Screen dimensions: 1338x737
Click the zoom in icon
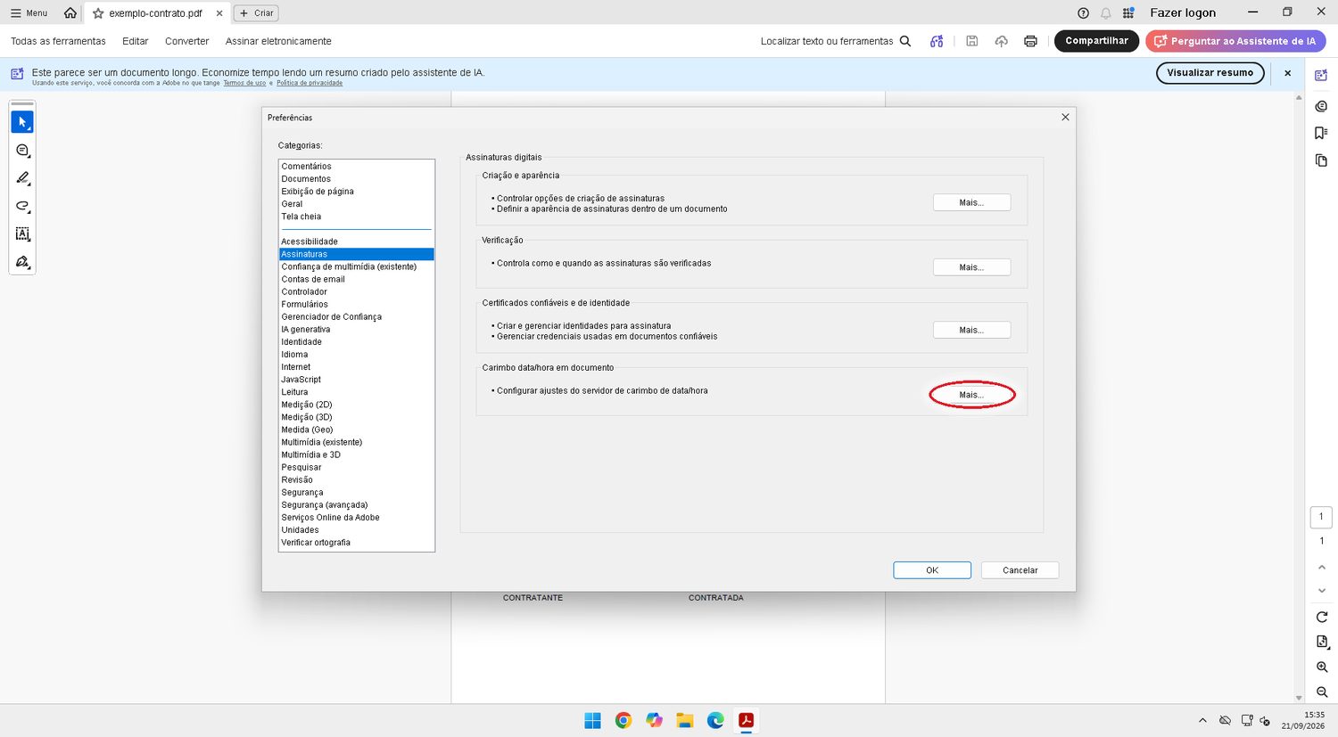click(1322, 667)
